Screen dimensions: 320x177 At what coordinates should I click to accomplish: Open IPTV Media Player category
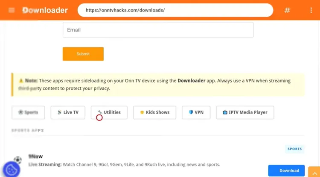coord(245,112)
